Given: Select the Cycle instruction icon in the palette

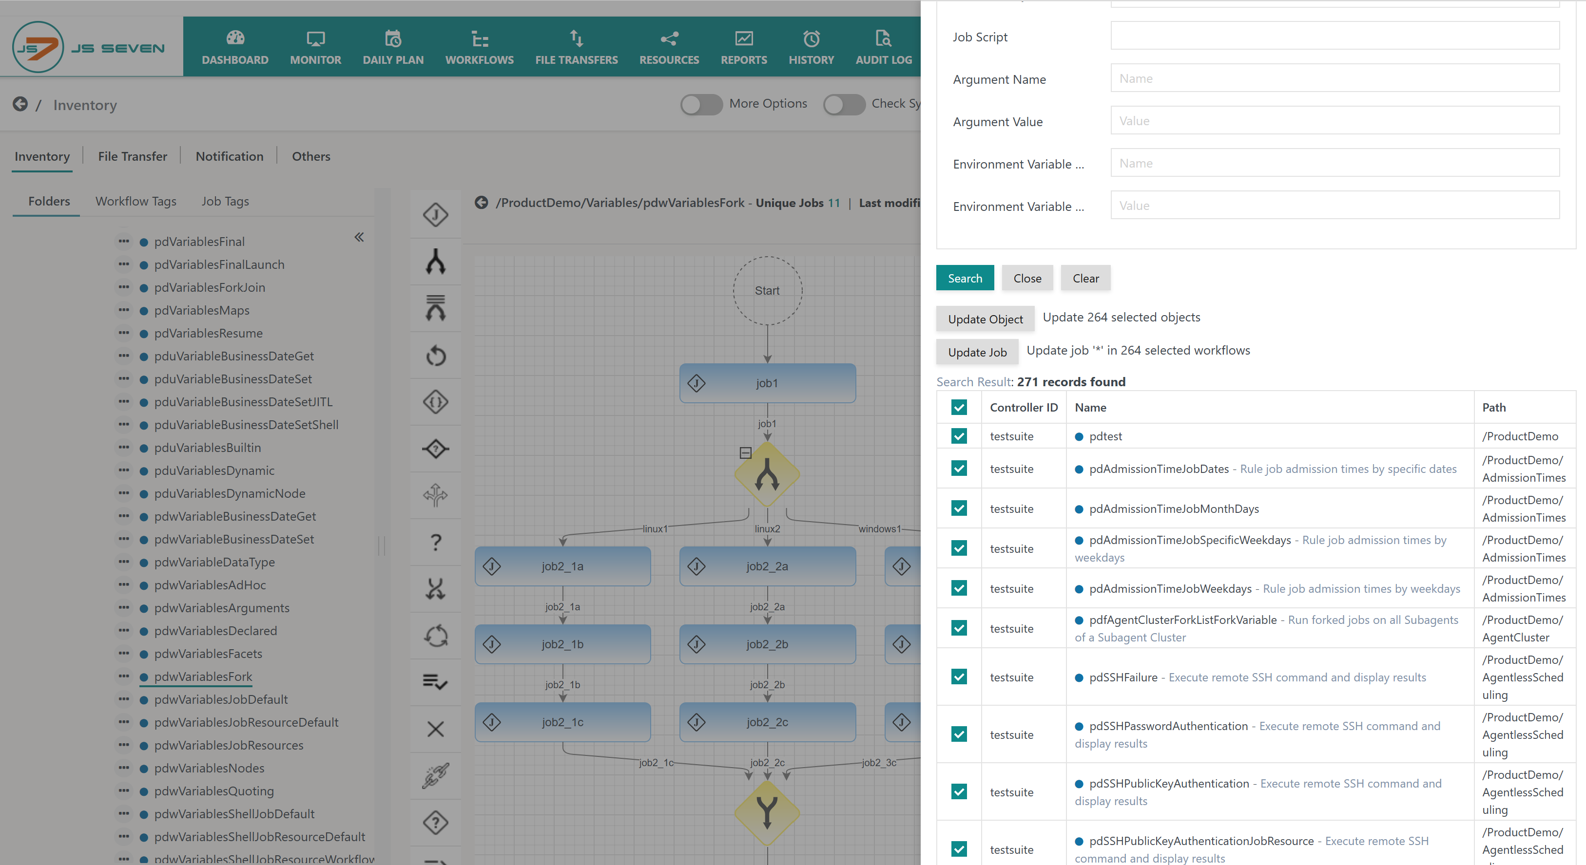Looking at the screenshot, I should [435, 636].
